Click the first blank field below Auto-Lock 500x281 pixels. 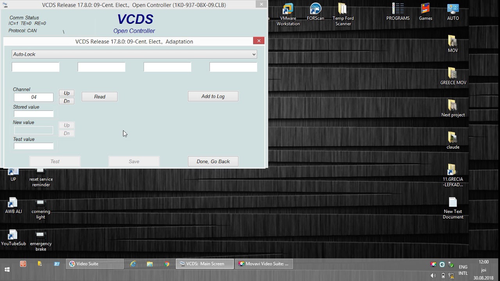[x=36, y=67]
